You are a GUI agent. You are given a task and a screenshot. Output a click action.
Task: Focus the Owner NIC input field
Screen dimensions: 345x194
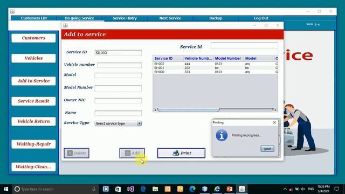point(118,101)
